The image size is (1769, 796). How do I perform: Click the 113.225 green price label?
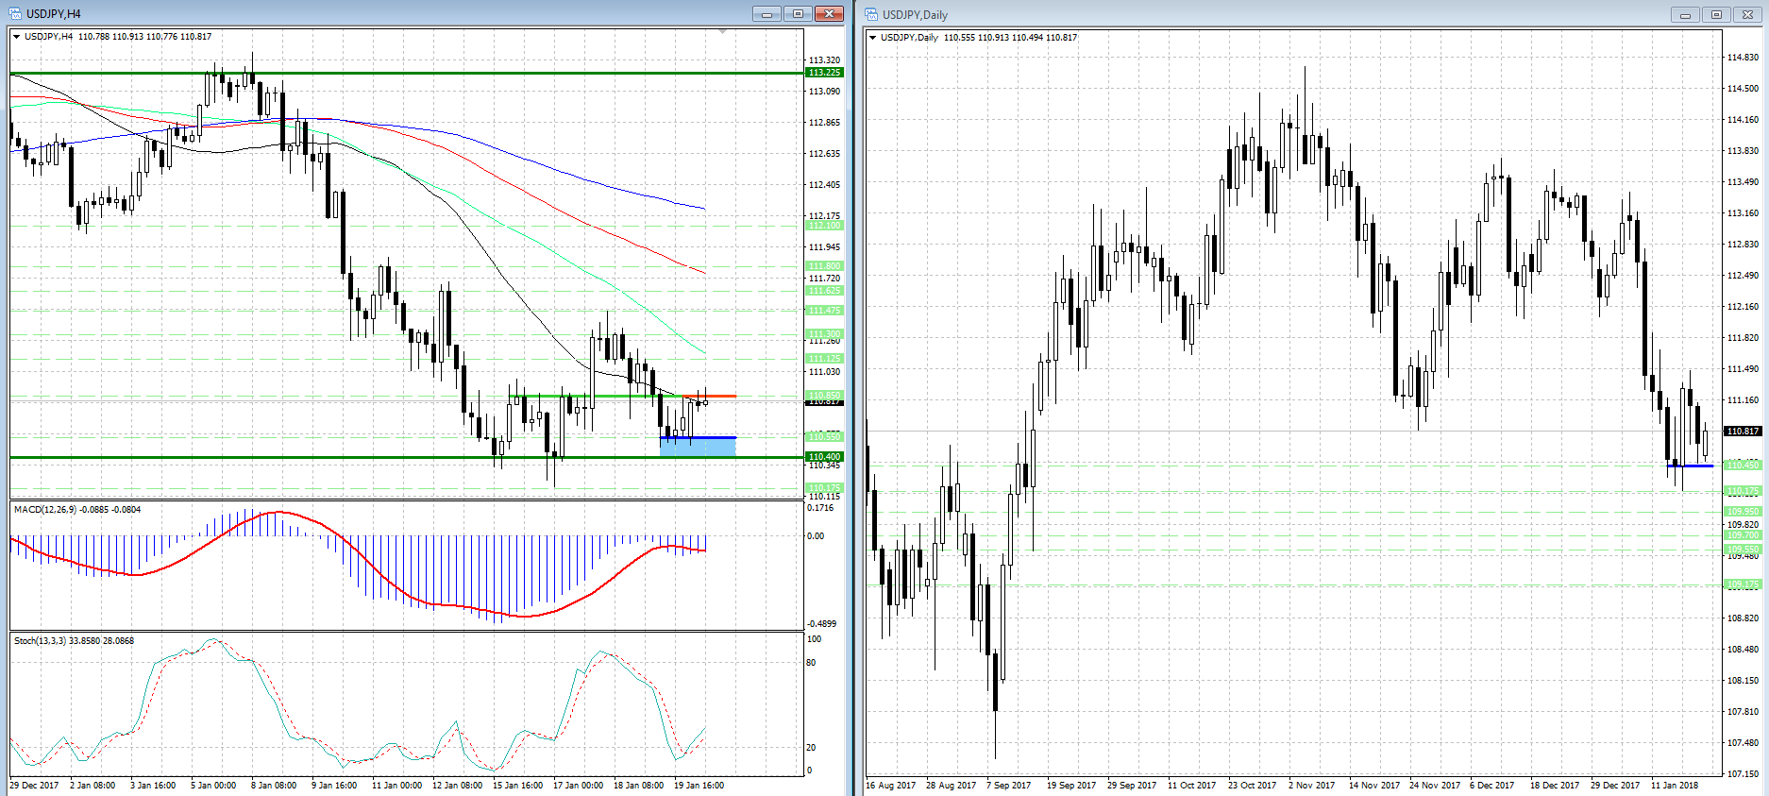tap(824, 73)
